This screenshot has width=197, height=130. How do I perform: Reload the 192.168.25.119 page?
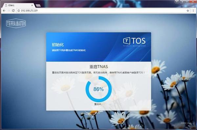click(x=13, y=11)
